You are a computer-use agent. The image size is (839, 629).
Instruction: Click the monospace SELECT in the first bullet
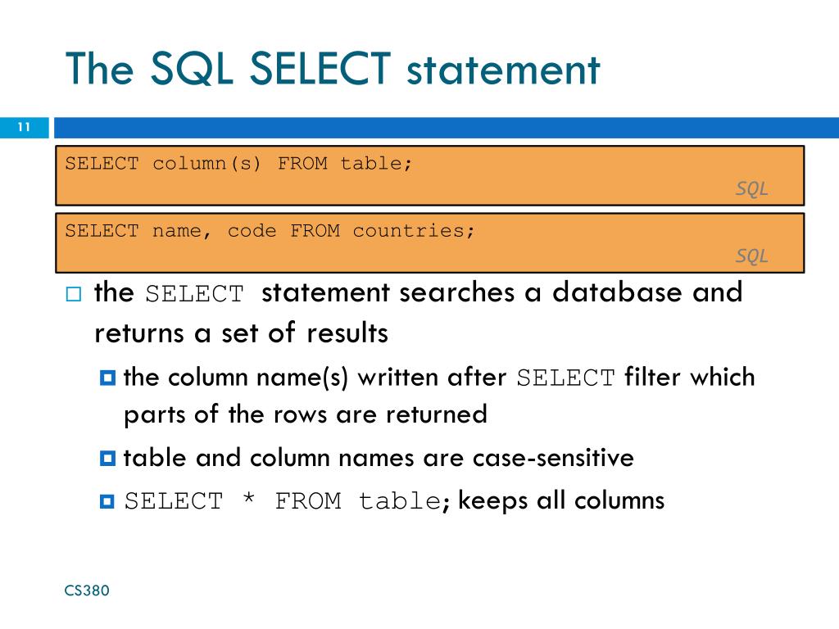pos(194,294)
